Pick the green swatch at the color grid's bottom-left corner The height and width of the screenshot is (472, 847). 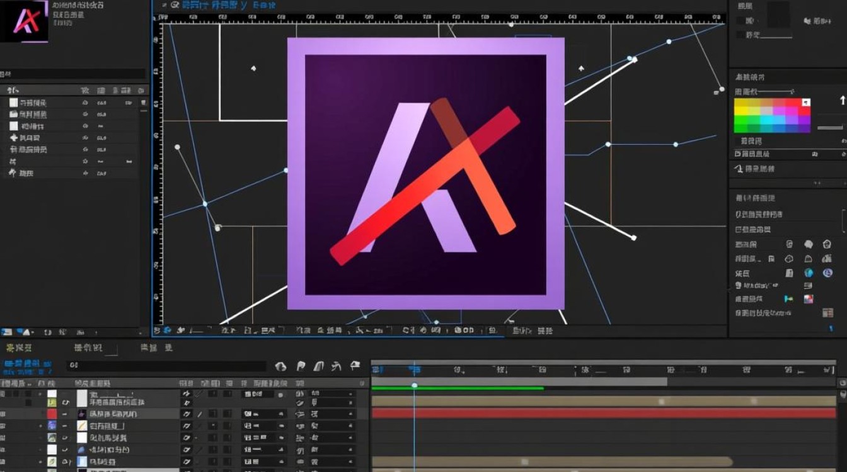coord(740,128)
